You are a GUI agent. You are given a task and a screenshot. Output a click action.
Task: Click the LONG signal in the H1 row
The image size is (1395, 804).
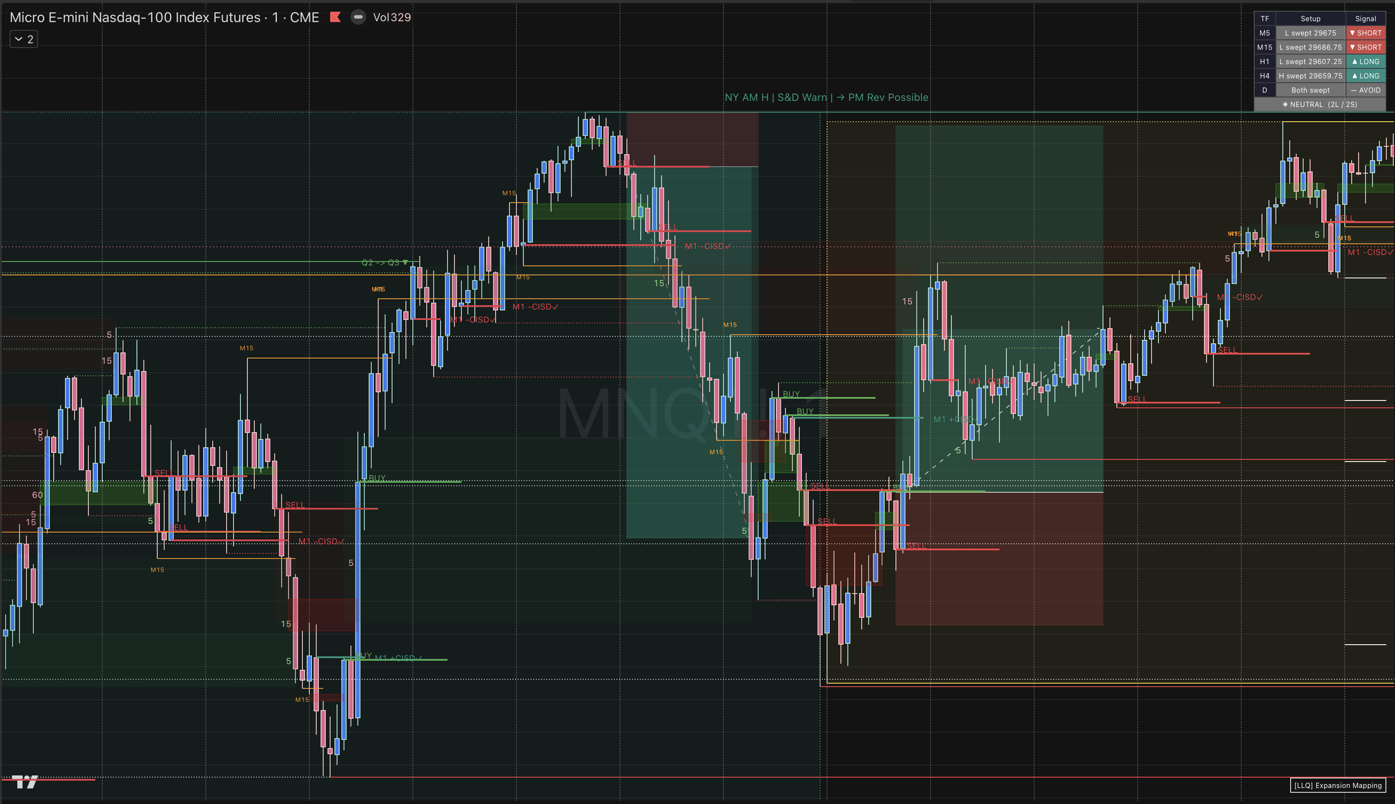[1366, 62]
